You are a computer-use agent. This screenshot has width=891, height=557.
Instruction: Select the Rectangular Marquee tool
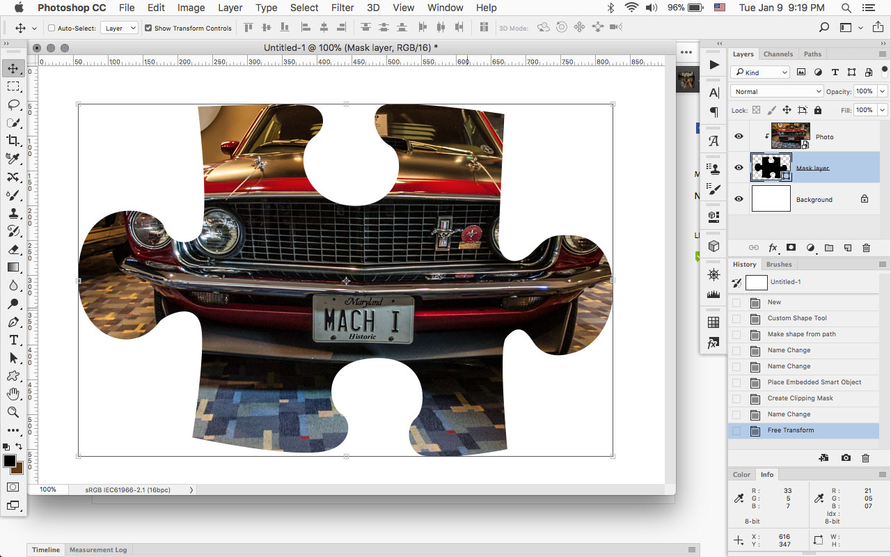click(13, 86)
